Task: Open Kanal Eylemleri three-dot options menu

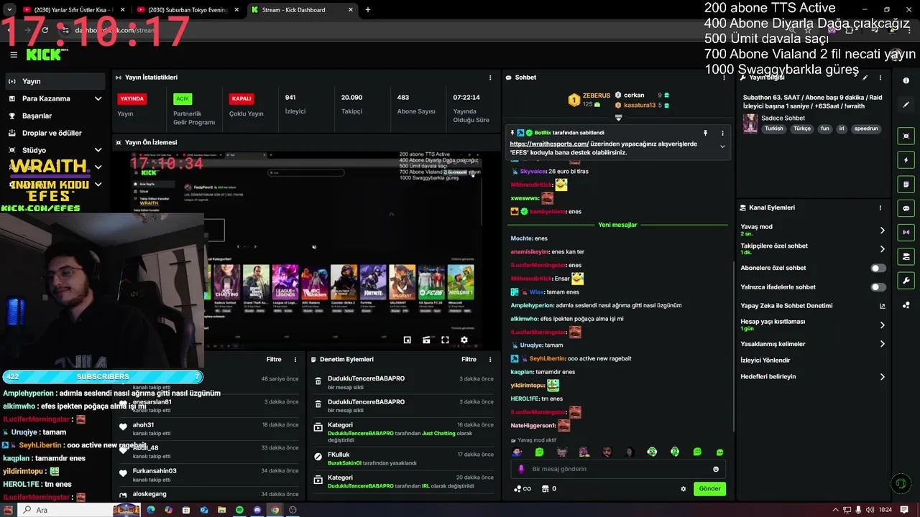Action: 880,208
